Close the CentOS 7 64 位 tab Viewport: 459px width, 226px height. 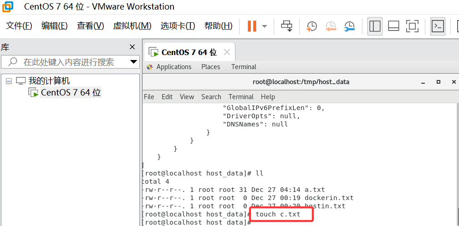click(x=227, y=52)
